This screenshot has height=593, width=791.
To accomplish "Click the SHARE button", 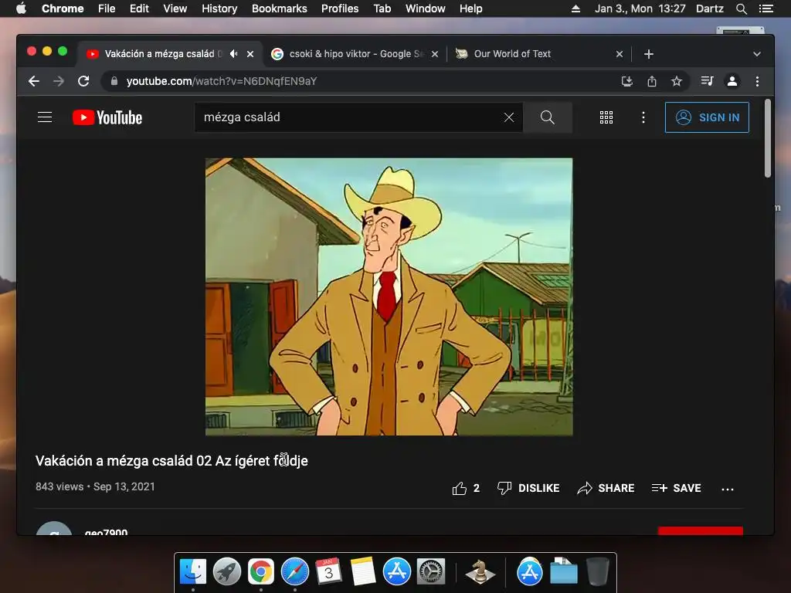I will 606,488.
